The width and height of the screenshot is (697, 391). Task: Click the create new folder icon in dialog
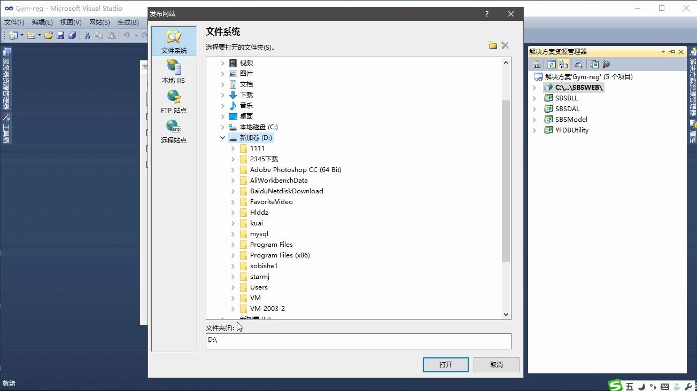(493, 45)
